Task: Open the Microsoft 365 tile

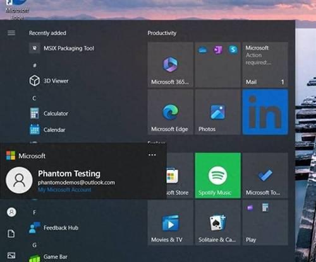Action: [171, 65]
